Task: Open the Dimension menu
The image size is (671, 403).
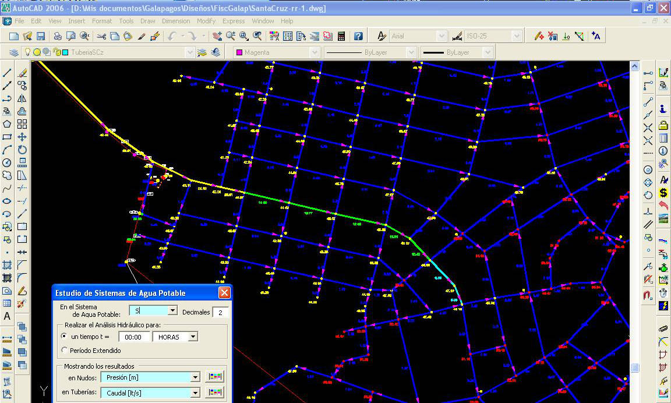Action: pyautogui.click(x=176, y=21)
